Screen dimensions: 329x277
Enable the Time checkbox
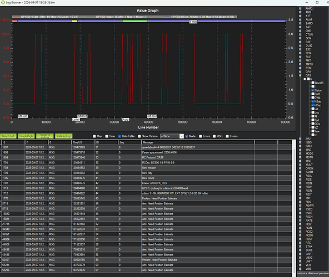[x=107, y=136]
